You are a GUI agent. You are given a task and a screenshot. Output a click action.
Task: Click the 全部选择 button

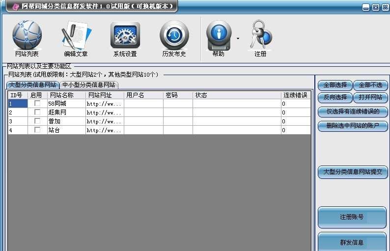[335, 85]
